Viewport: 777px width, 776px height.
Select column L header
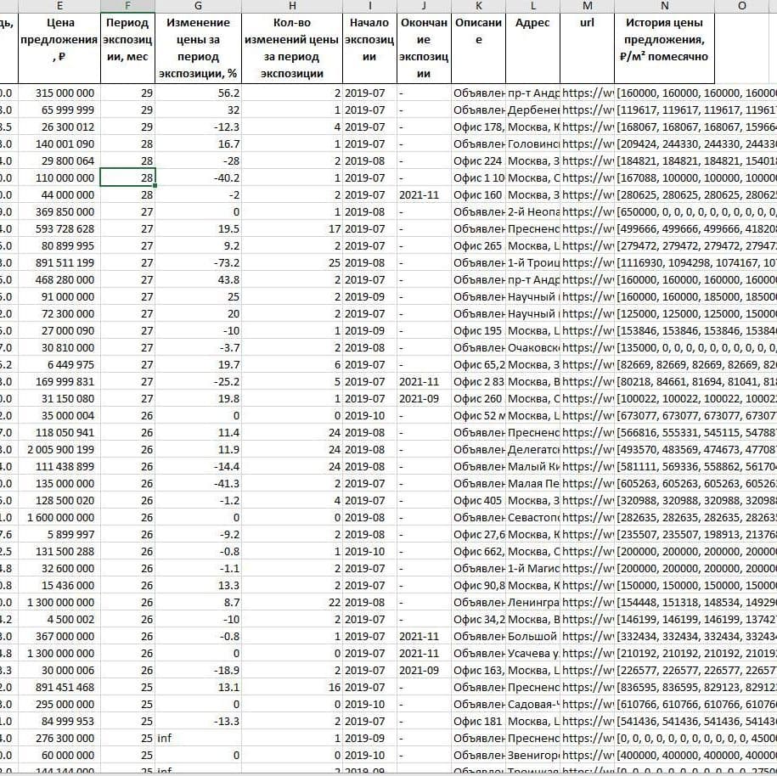[532, 6]
